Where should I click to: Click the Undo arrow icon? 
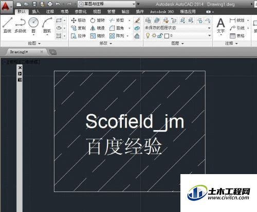pyautogui.click(x=58, y=4)
